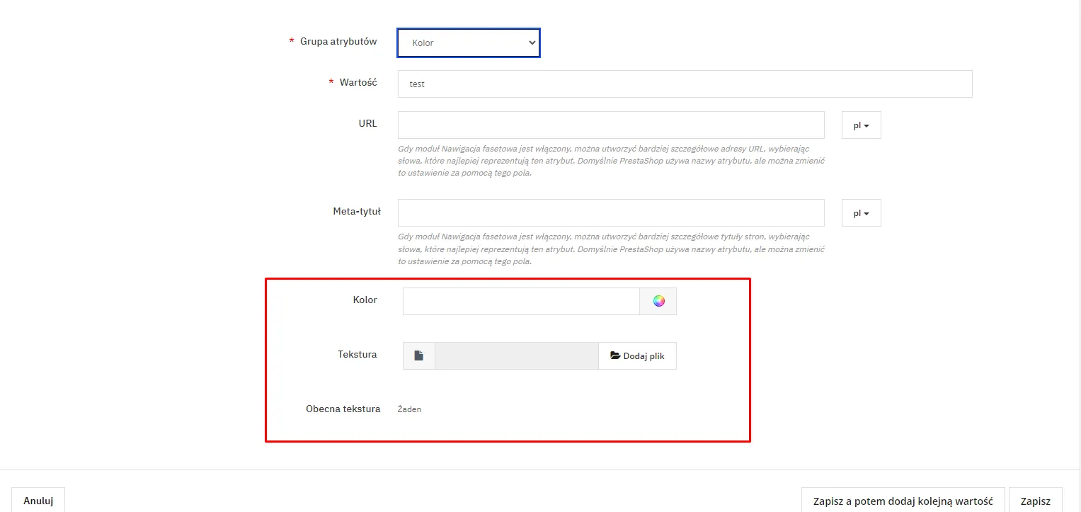Click the Zapisz button
Viewport: 1081px width, 512px height.
click(x=1035, y=501)
